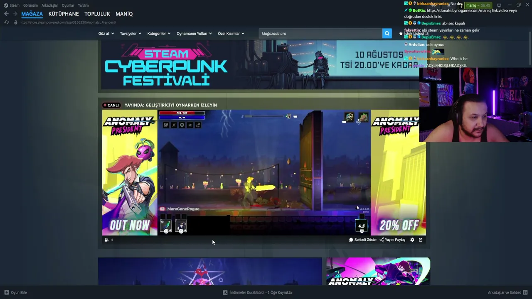Image resolution: width=532 pixels, height=299 pixels.
Task: Expand the Özel Kısımlar dropdown
Action: (x=231, y=34)
